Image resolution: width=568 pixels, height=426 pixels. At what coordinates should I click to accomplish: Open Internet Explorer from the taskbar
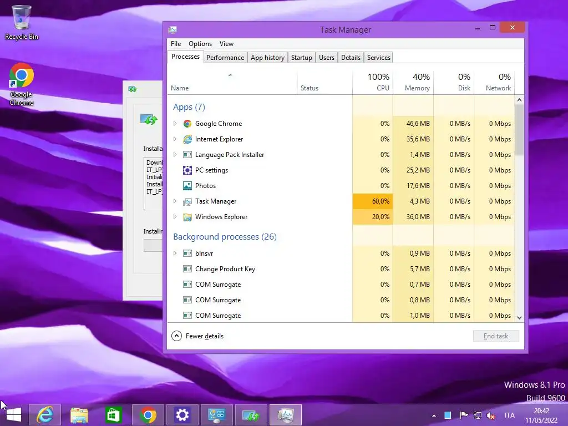45,415
